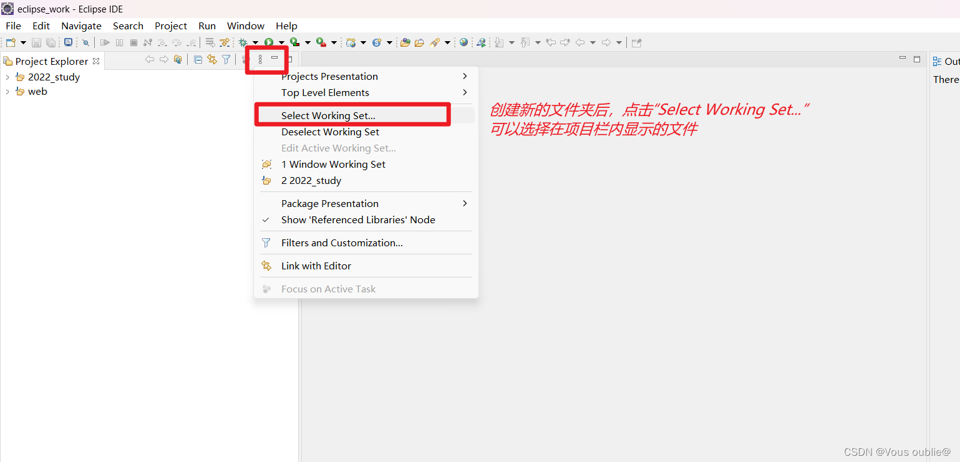Click the Previous Annotation icon
960x462 pixels.
[x=525, y=42]
